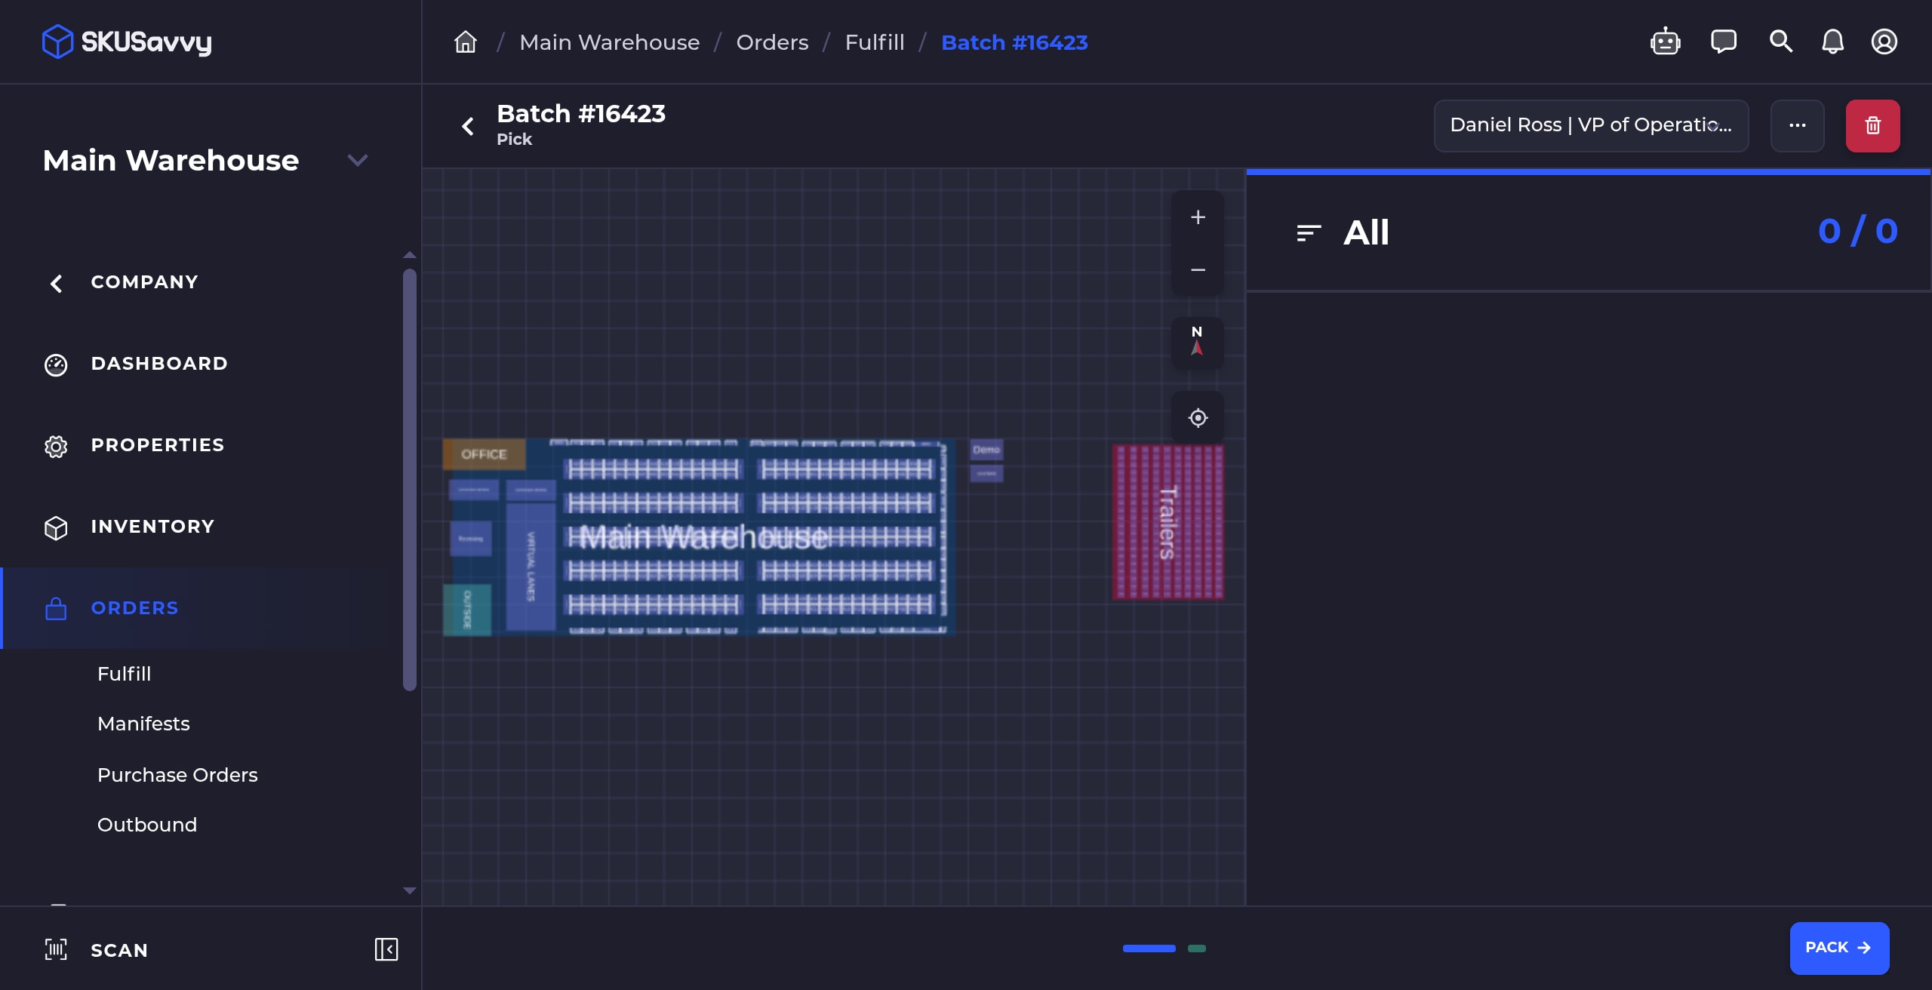This screenshot has height=990, width=1932.
Task: Zoom out on the warehouse map
Action: click(x=1198, y=269)
